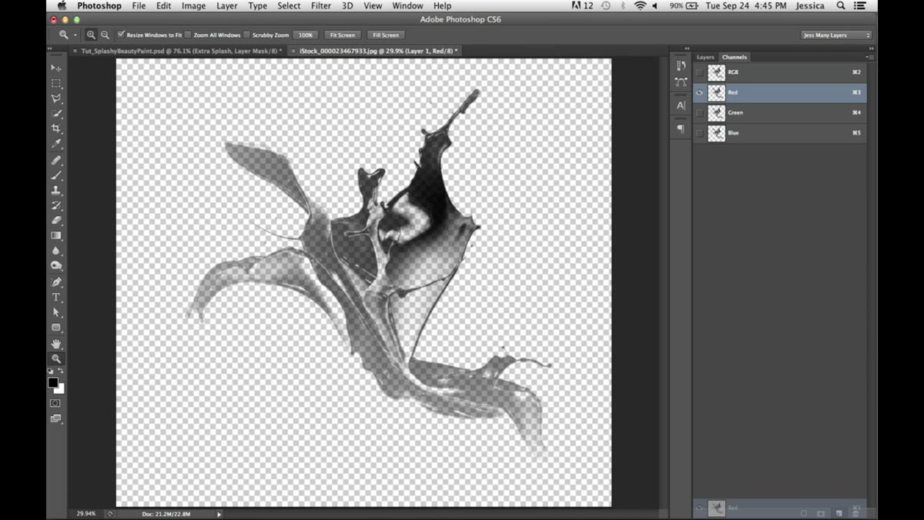
Task: Click the Fit Screen button
Action: tap(343, 35)
